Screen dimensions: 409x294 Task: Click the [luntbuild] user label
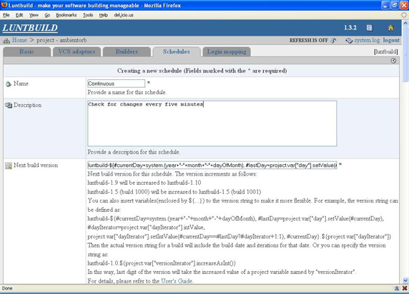coord(386,51)
